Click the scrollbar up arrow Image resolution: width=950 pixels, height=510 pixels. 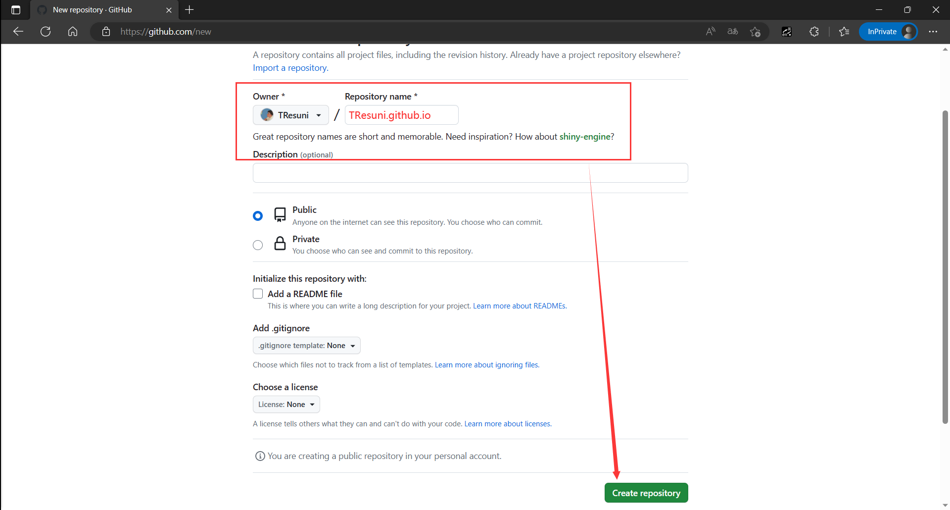[945, 49]
